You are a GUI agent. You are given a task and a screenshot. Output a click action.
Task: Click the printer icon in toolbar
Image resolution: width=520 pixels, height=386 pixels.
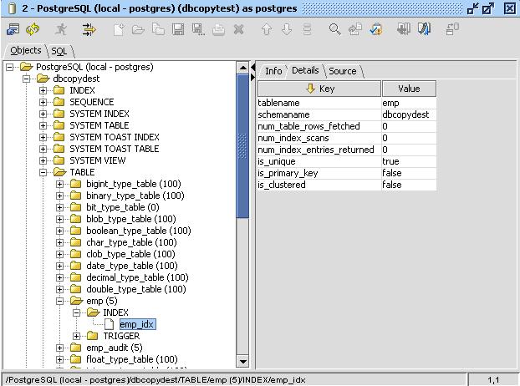click(218, 29)
